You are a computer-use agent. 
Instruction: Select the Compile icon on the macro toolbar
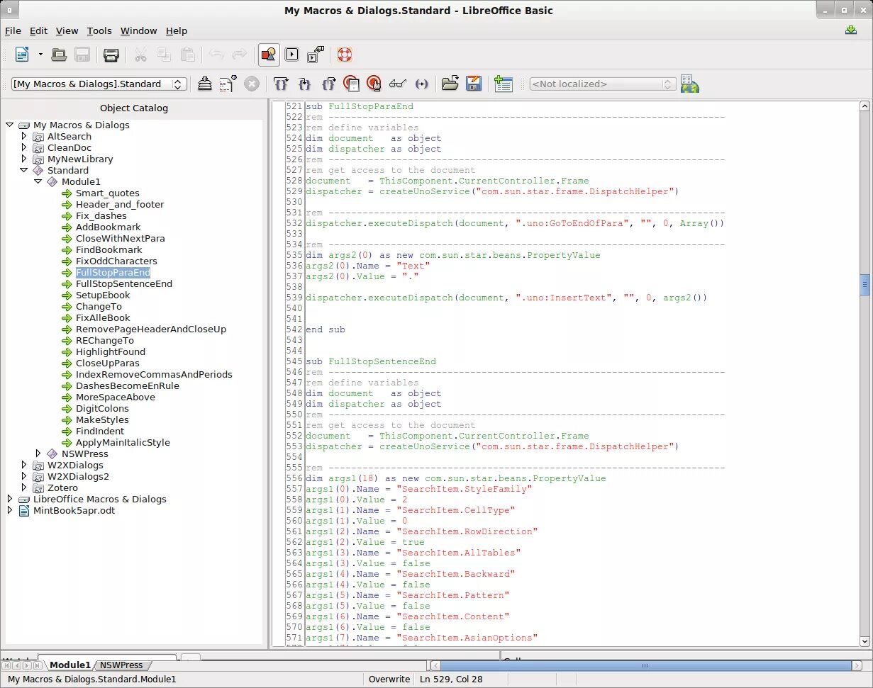(205, 84)
